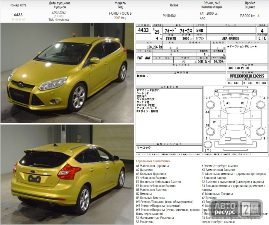Click the 'Модель Год' column header
Screen dimensions: 269x225
[120, 5]
